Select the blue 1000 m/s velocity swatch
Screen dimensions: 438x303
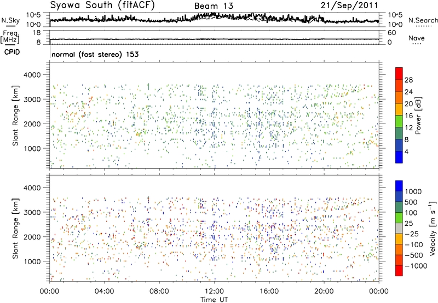pos(399,186)
